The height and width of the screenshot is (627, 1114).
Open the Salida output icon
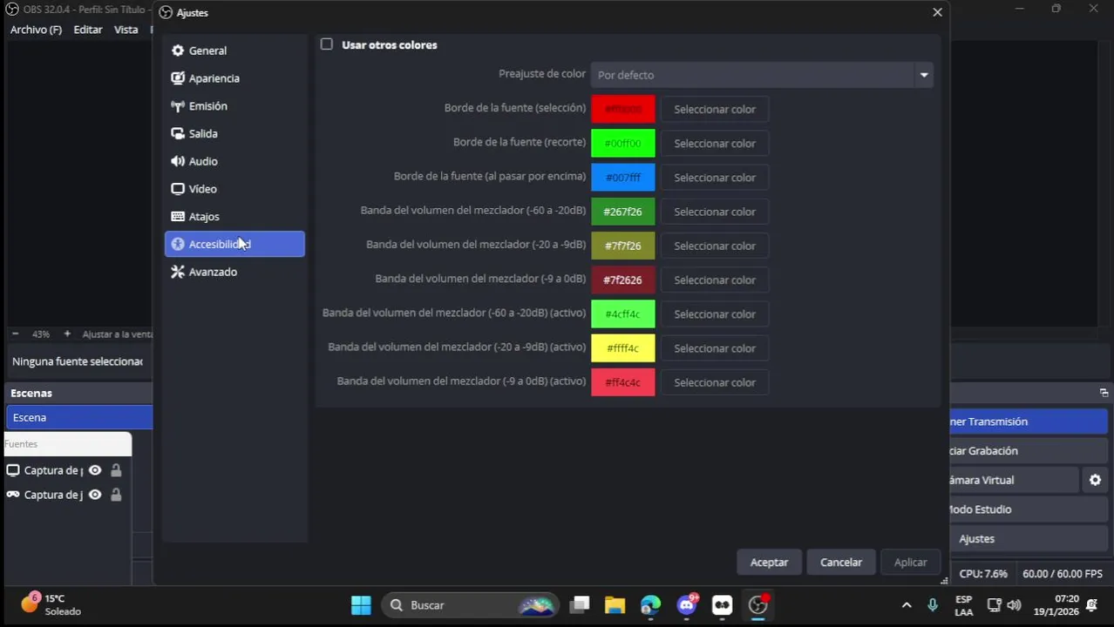(x=178, y=134)
